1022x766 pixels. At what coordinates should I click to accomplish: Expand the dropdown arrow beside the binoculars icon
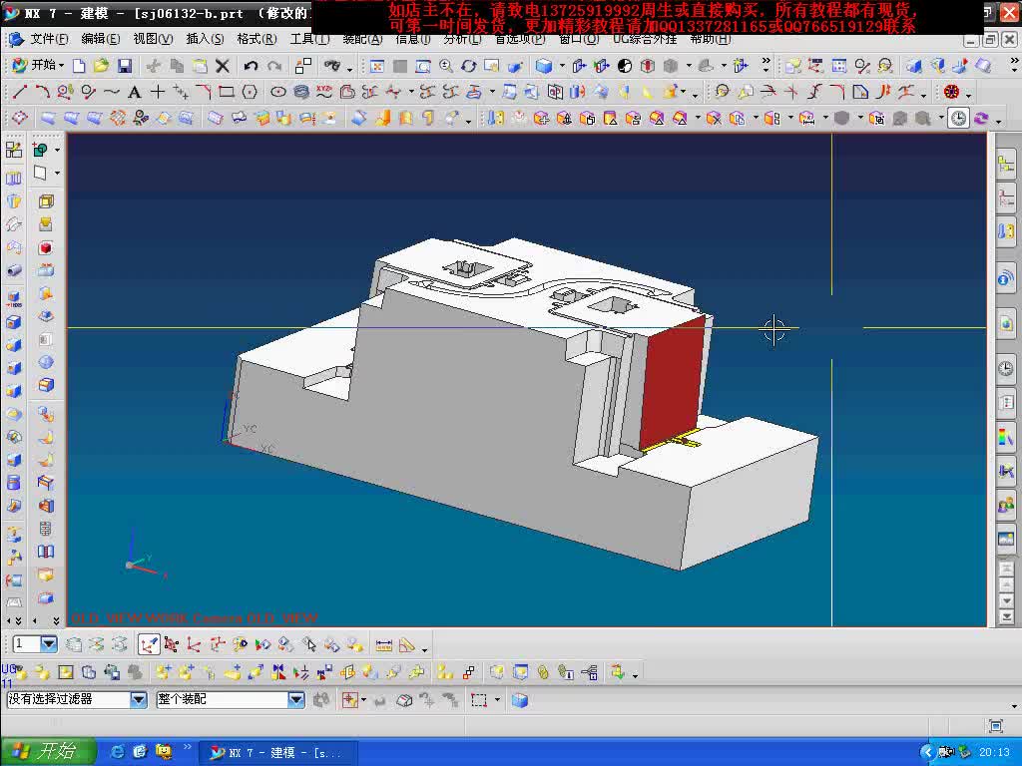point(350,69)
